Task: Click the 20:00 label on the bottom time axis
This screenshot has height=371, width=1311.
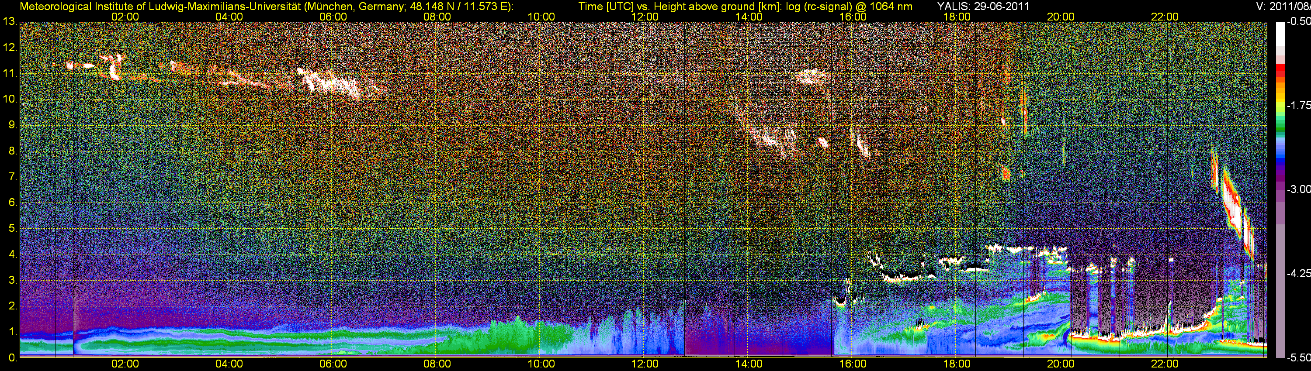Action: 1061,364
